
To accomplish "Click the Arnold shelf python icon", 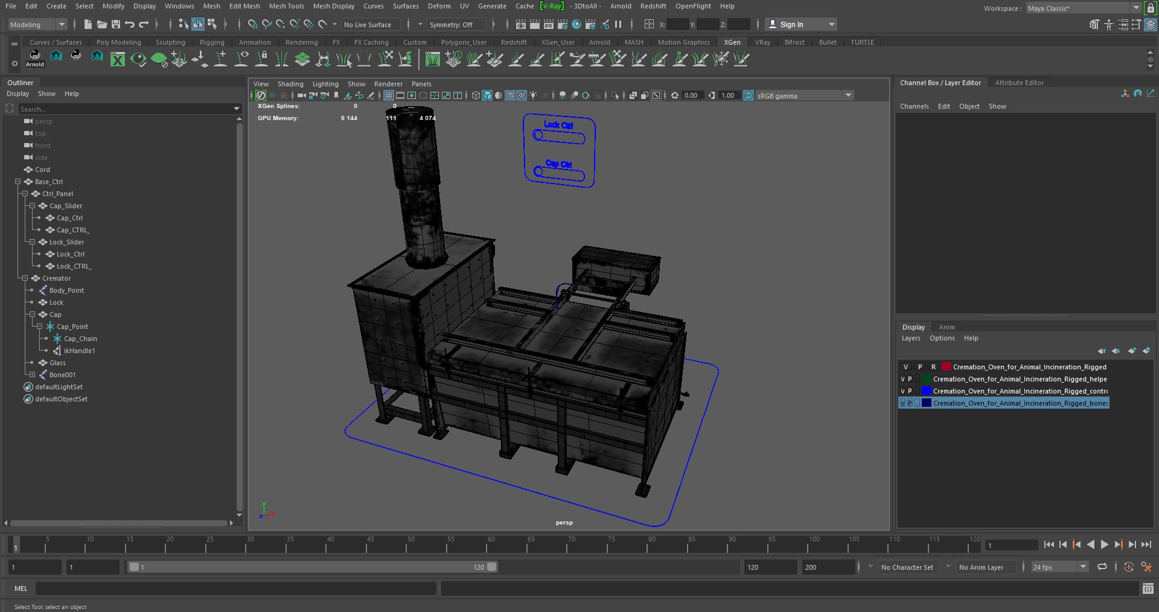I will pyautogui.click(x=34, y=58).
